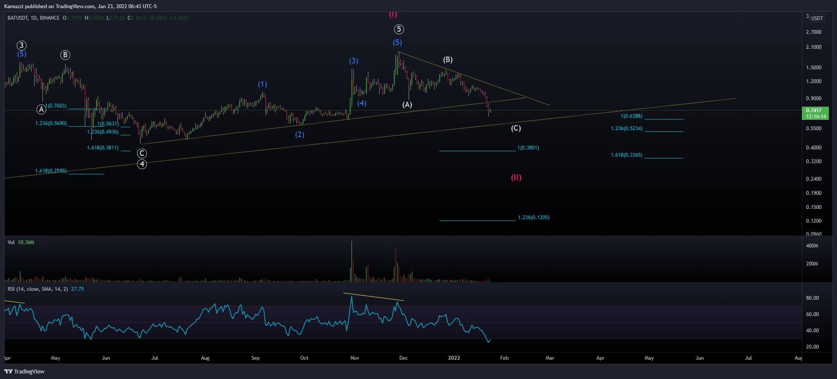837x379 pixels.
Task: Select the BATUSDT, 1D, BINANCE symbol label
Action: (x=33, y=18)
